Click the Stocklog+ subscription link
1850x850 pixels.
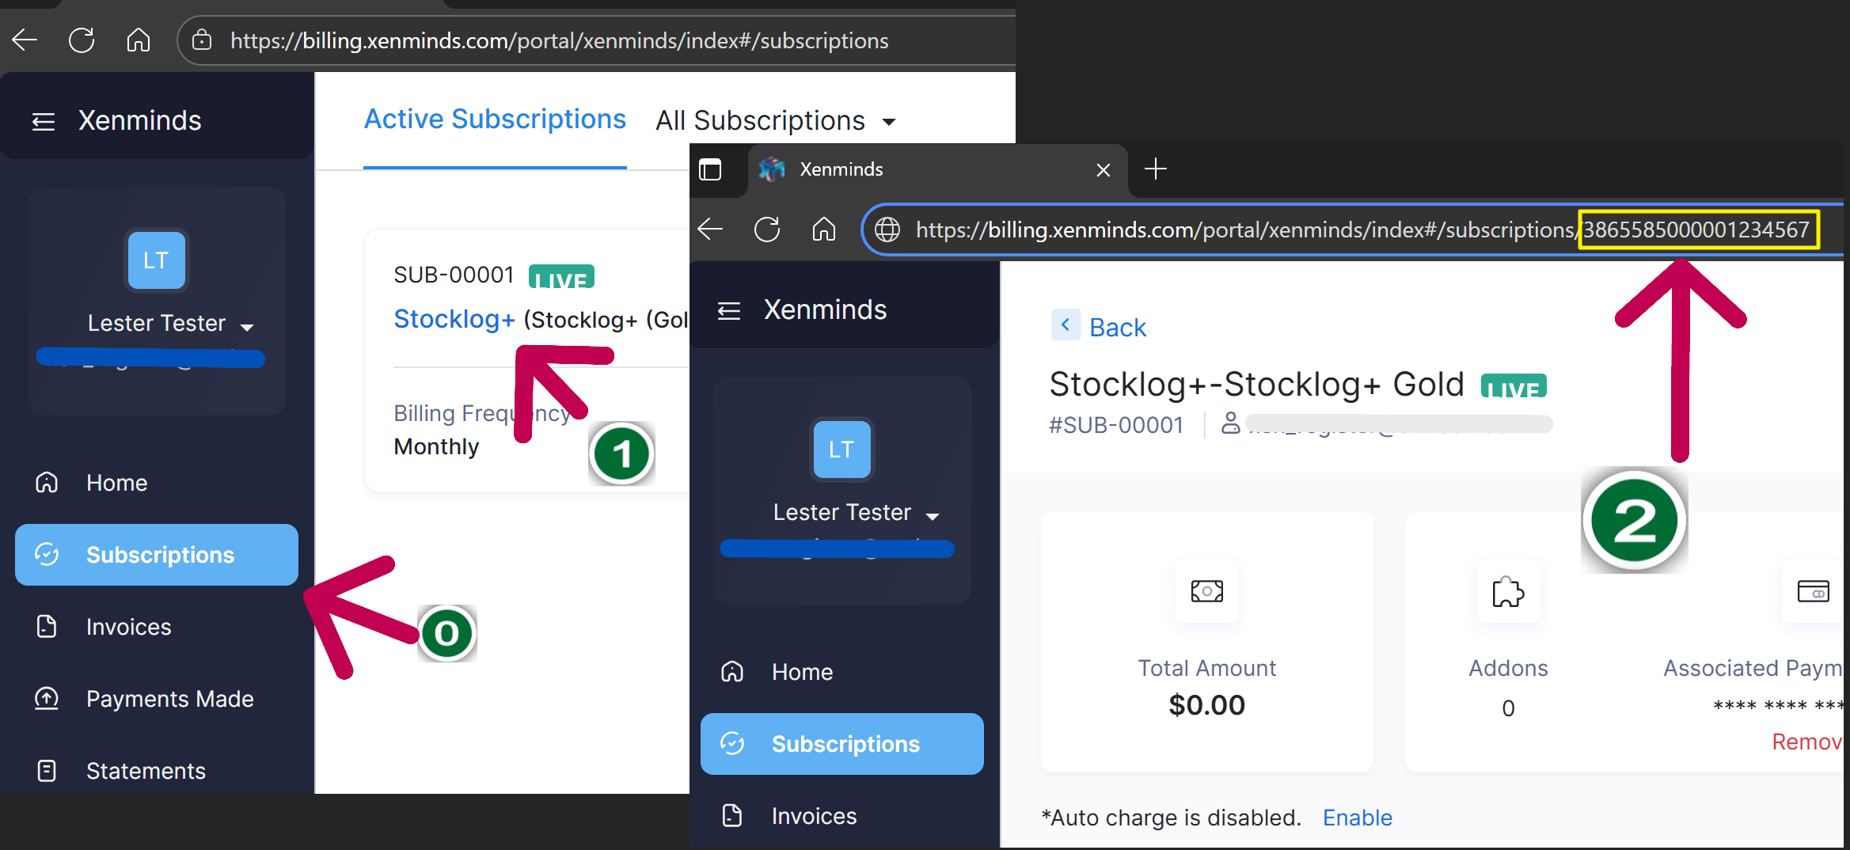coord(454,319)
